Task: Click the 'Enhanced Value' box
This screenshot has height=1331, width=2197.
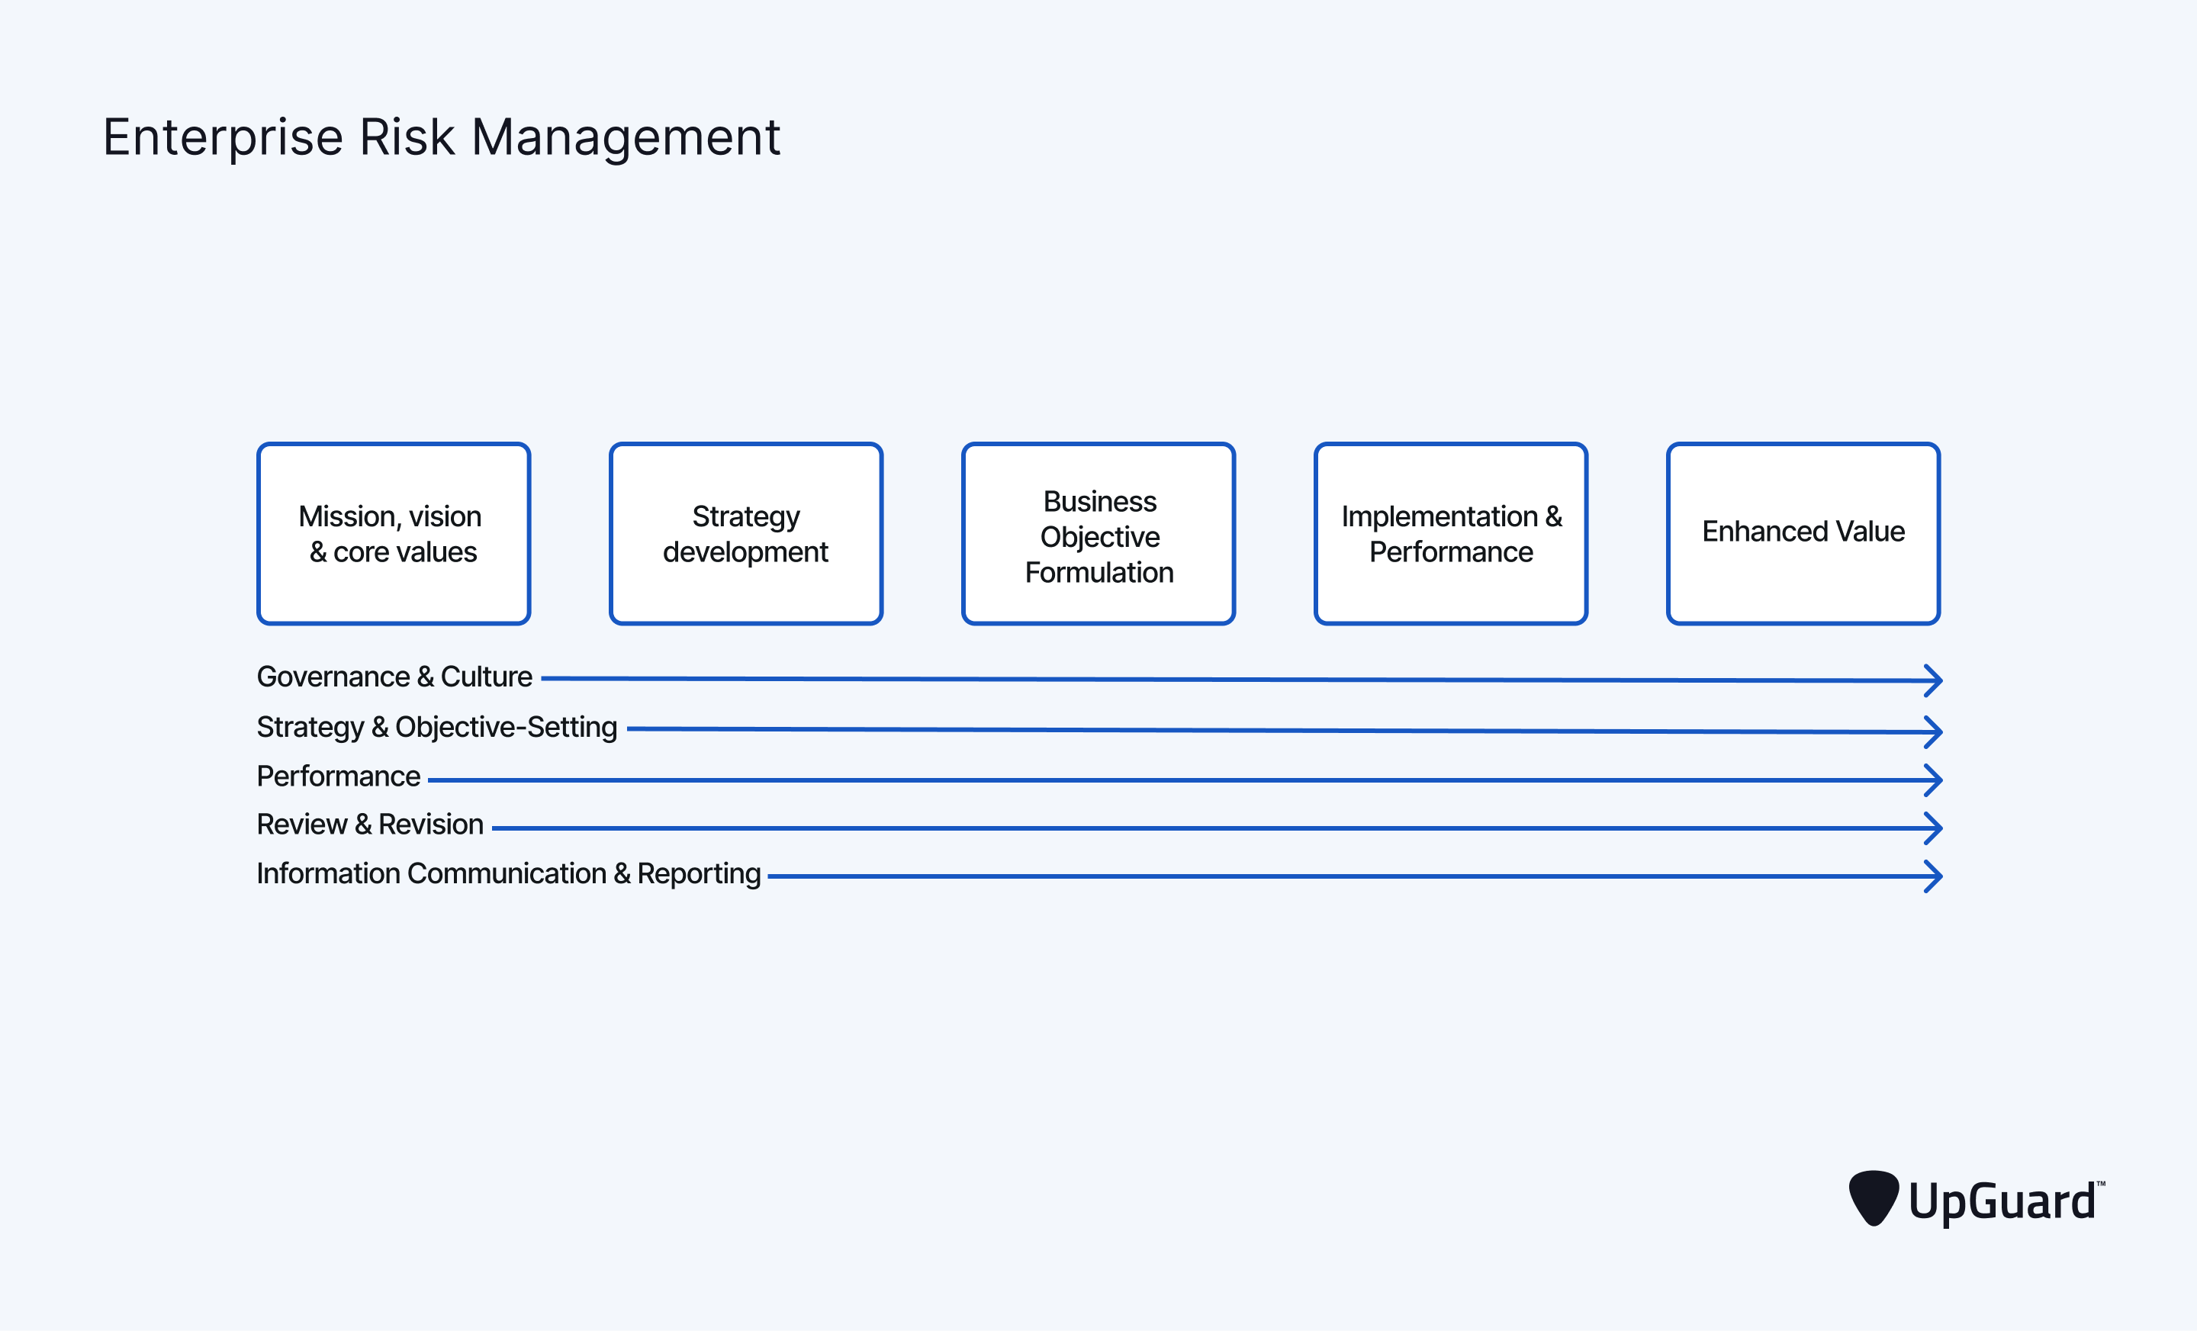Action: tap(1803, 533)
